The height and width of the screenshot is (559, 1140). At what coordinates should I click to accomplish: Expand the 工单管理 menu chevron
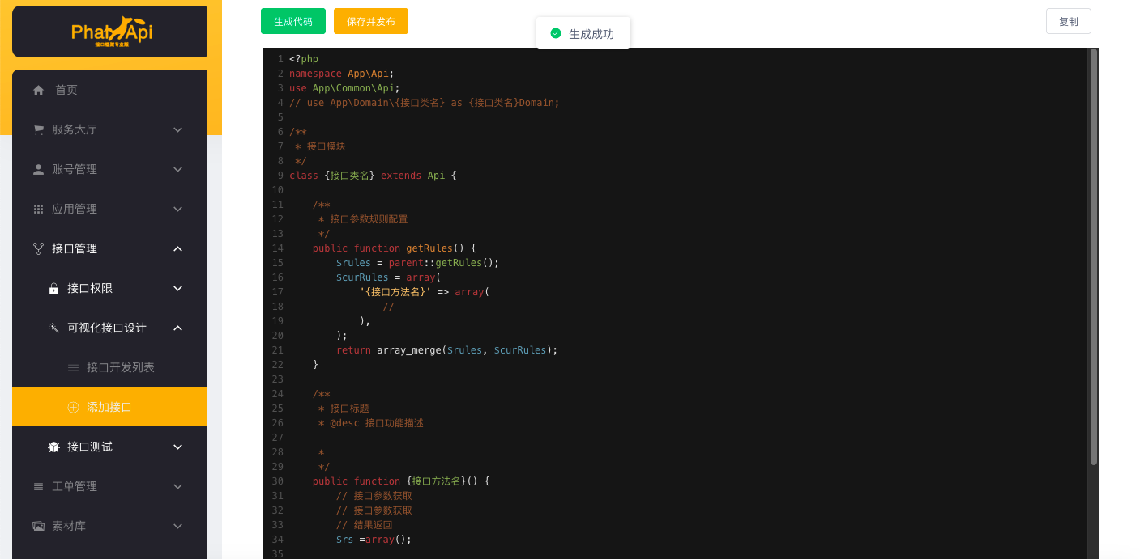178,486
